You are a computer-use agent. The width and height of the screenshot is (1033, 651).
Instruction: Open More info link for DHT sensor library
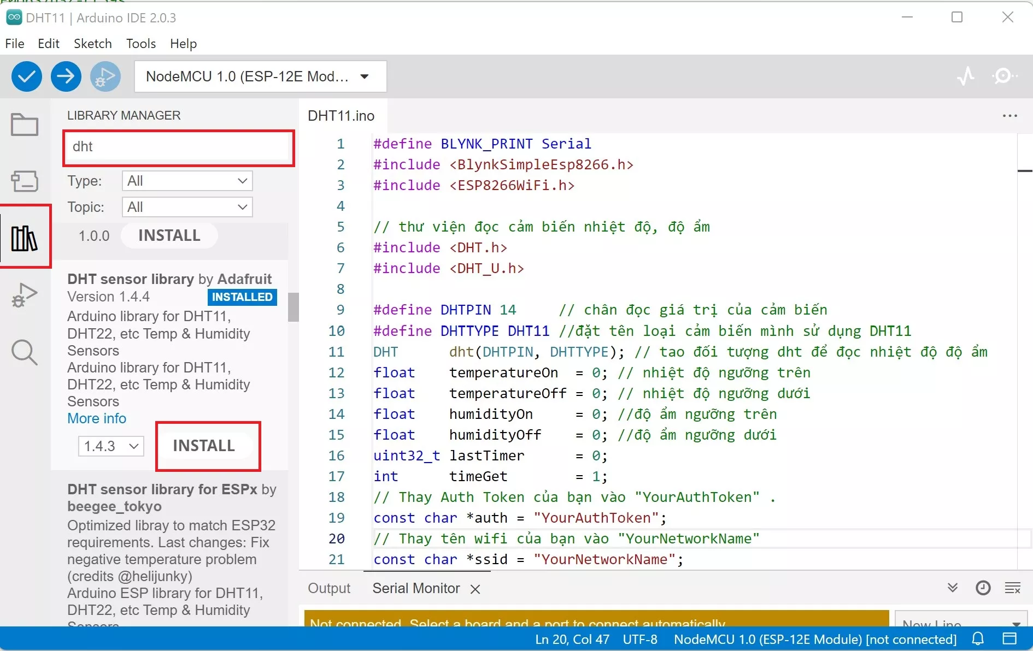[97, 418]
